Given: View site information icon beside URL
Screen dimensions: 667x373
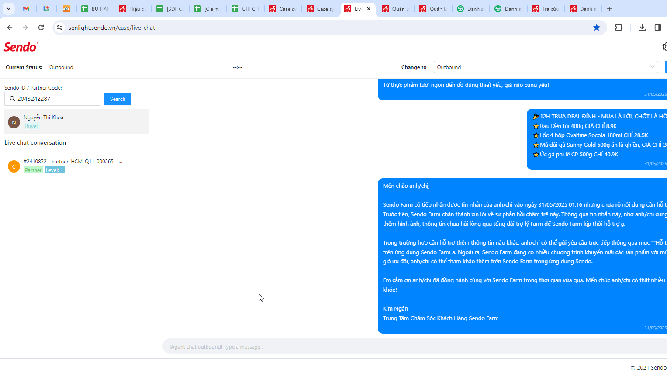Looking at the screenshot, I should pyautogui.click(x=60, y=28).
